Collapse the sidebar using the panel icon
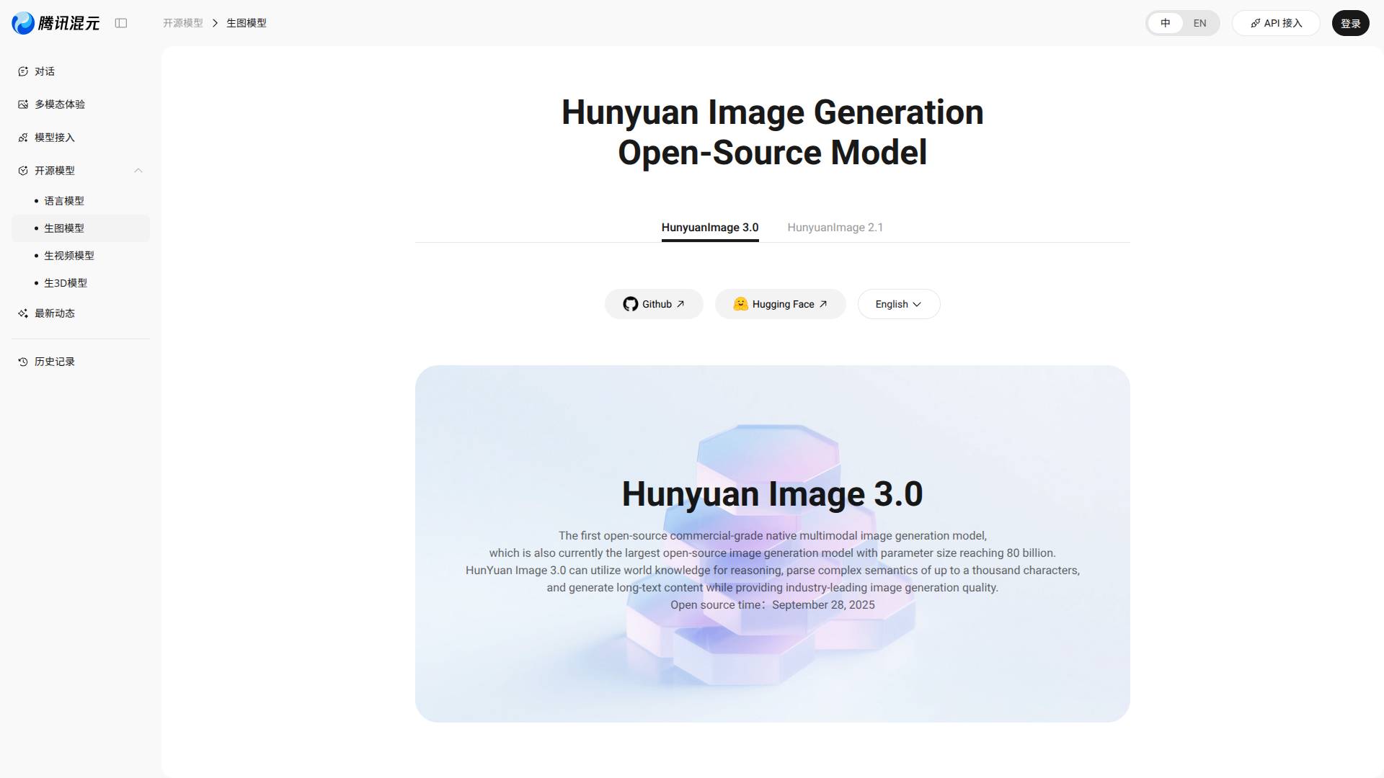 tap(121, 22)
